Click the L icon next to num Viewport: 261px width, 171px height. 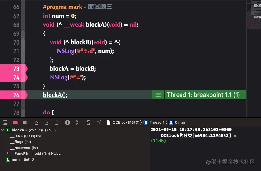pyautogui.click(x=8, y=159)
